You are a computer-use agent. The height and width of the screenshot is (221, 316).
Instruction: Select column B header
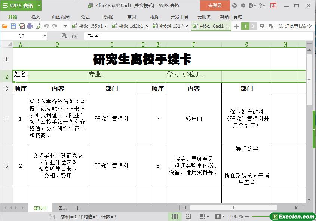click(x=58, y=44)
